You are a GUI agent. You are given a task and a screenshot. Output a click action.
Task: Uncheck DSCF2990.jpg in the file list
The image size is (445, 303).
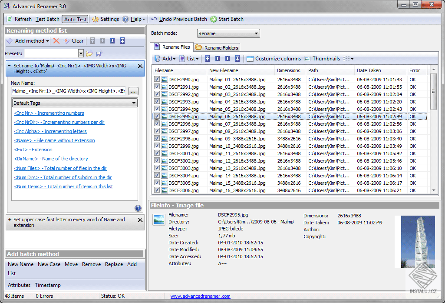[157, 79]
